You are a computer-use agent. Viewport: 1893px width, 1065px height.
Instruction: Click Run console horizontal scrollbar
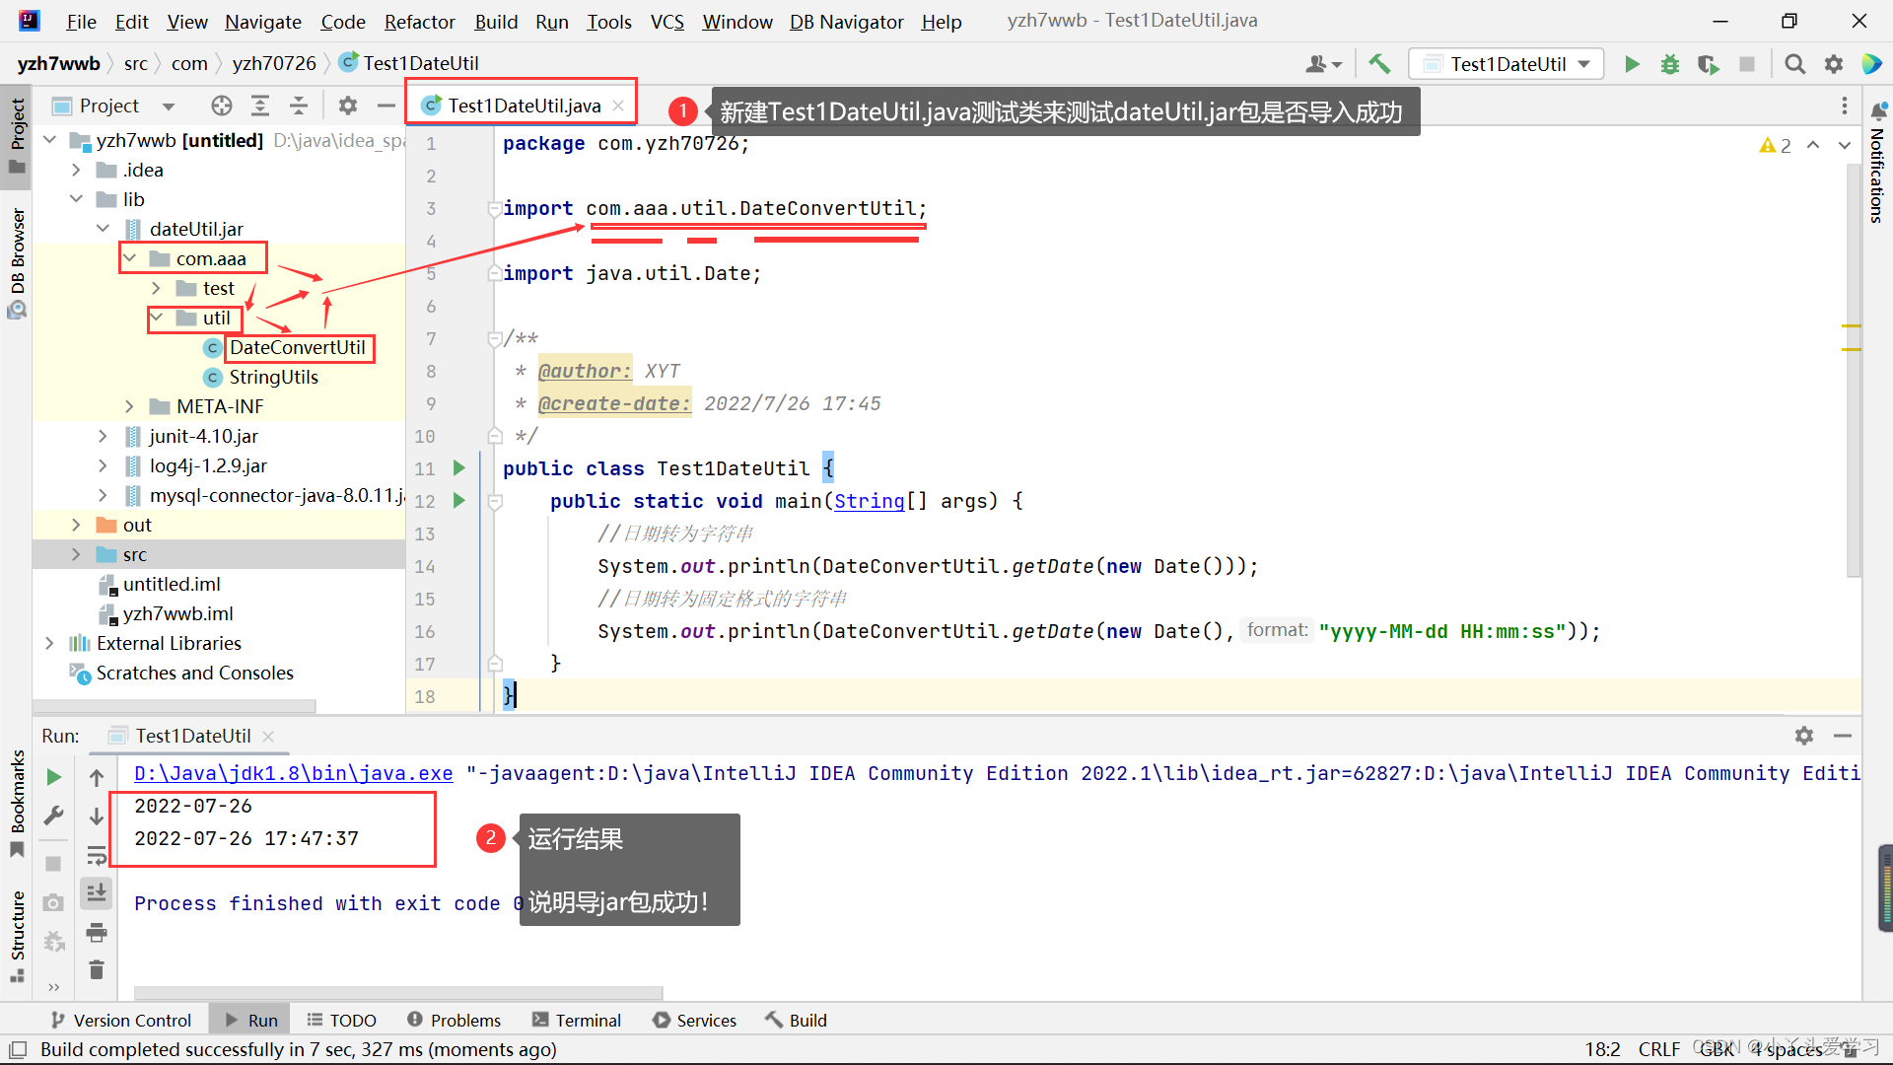coord(398,993)
